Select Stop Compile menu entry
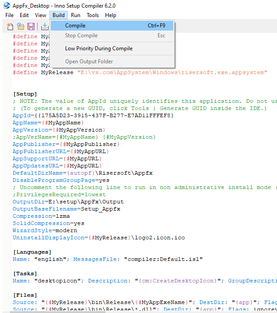This screenshot has height=313, width=277. click(x=112, y=35)
